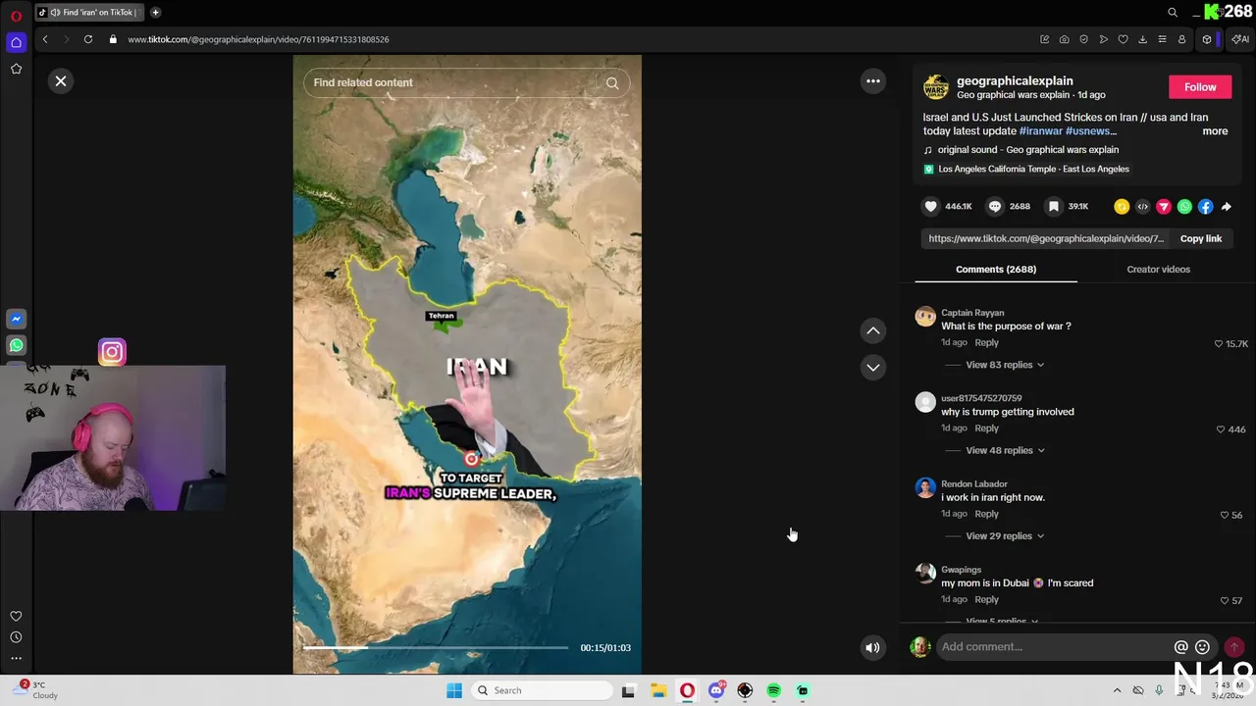Open Opera snapshot camera icon
The height and width of the screenshot is (706, 1256).
(x=1065, y=39)
